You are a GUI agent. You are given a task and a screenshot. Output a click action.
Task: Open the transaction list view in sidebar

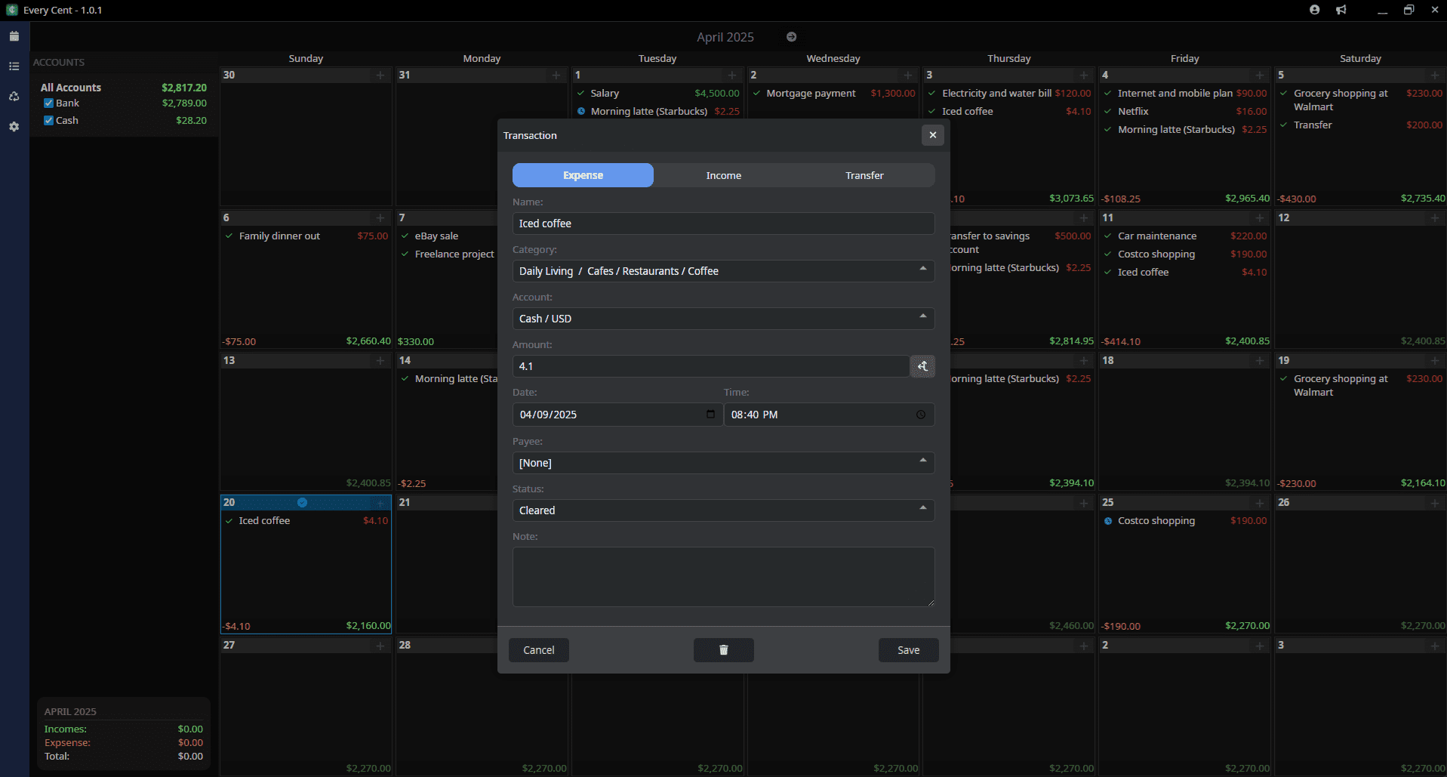click(14, 66)
